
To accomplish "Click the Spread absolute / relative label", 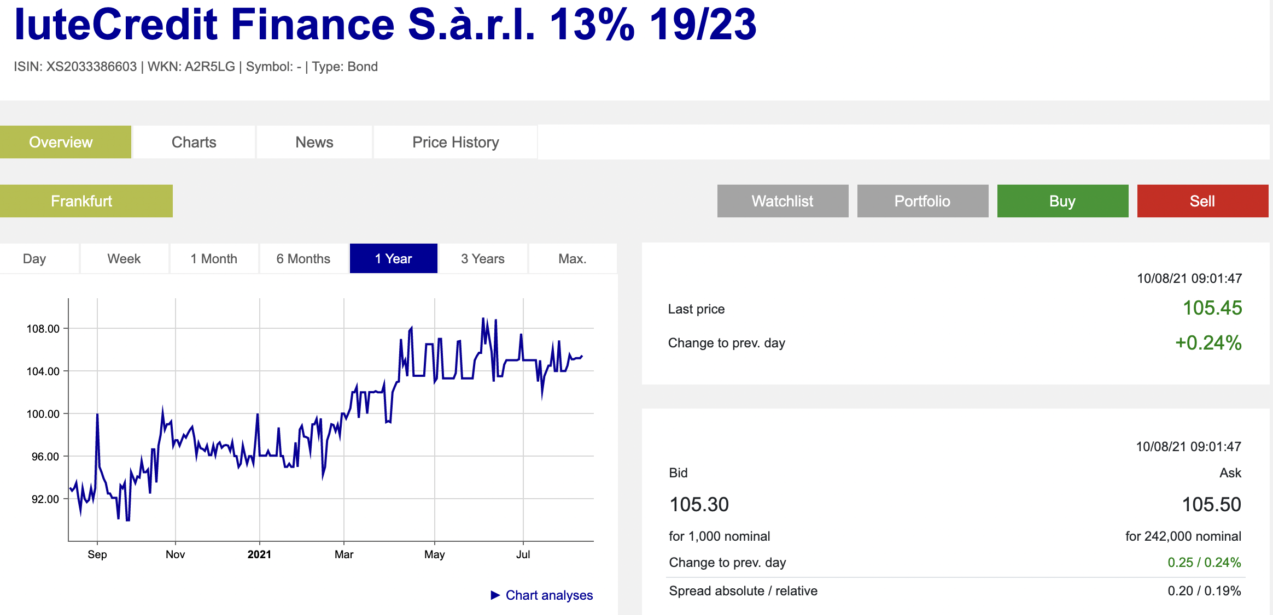I will pyautogui.click(x=743, y=591).
